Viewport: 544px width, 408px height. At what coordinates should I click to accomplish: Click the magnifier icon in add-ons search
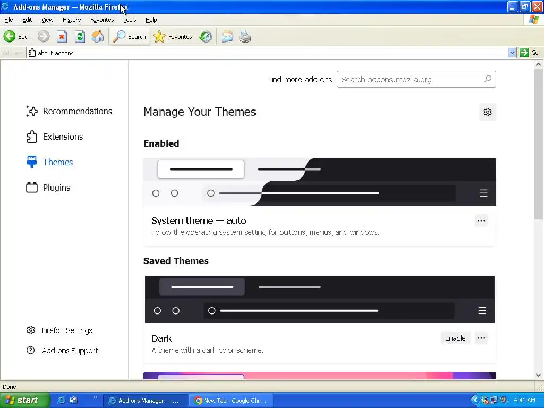coord(488,79)
